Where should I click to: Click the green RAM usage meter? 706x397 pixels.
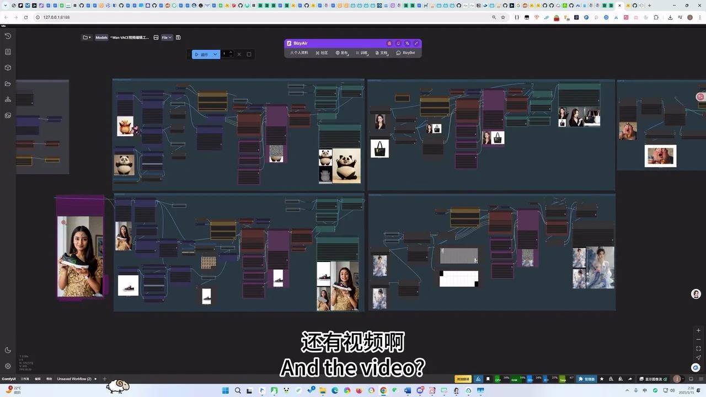517,379
